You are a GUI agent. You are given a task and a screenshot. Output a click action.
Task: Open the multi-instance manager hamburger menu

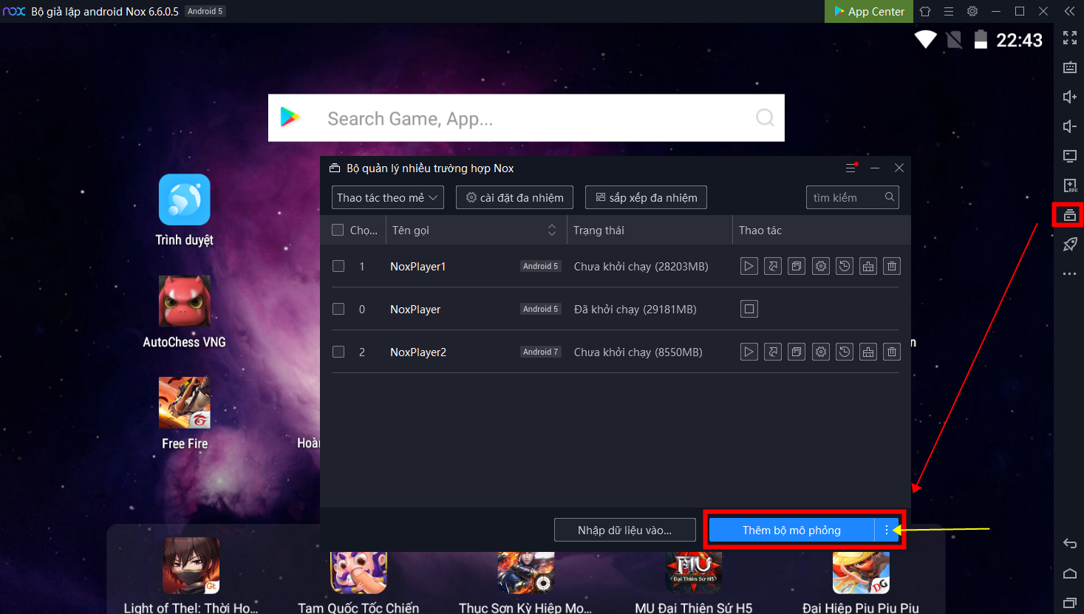851,168
